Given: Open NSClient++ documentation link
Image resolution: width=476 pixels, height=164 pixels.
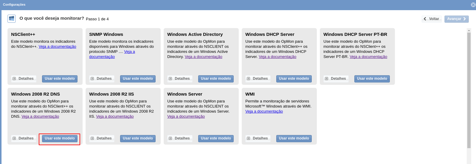Looking at the screenshot, I should [x=57, y=47].
